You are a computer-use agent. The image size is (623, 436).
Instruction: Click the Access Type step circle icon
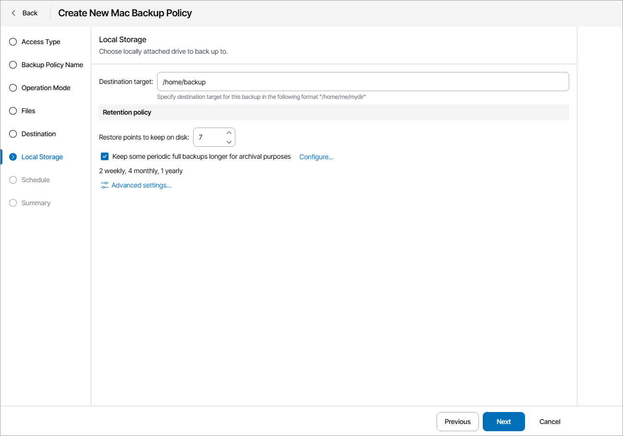coord(12,42)
